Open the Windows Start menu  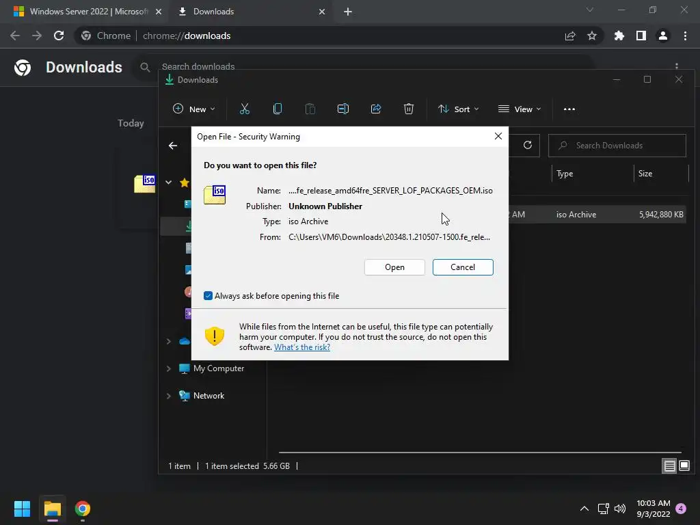pos(22,509)
